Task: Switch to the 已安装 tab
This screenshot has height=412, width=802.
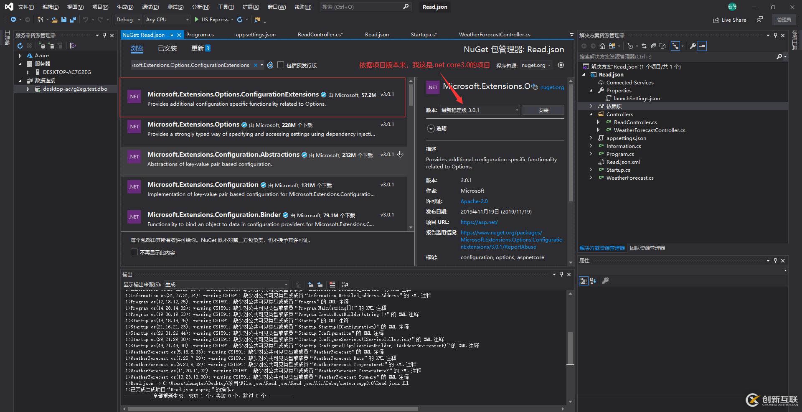Action: 167,48
